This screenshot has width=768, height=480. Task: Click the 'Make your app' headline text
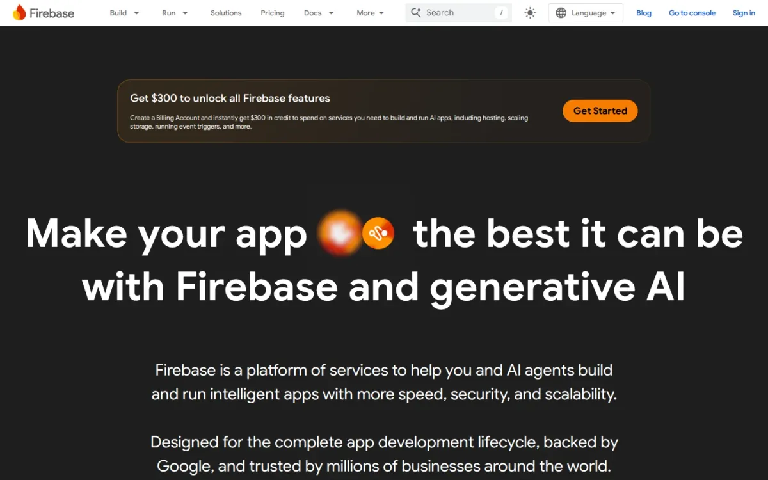click(x=166, y=235)
